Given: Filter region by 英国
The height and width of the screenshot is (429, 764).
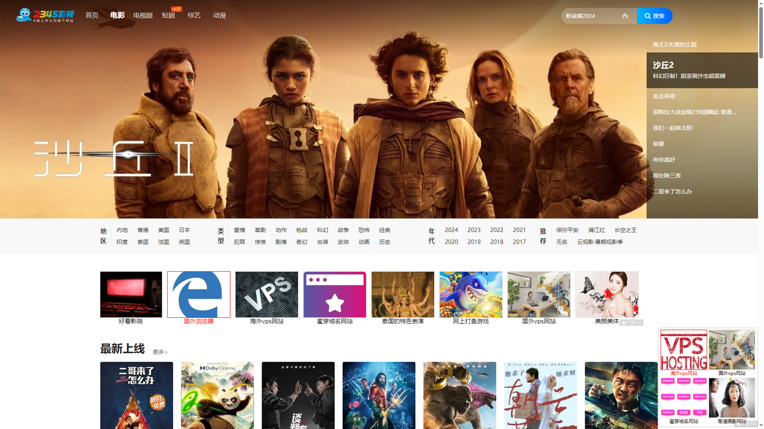Looking at the screenshot, I should tap(184, 242).
